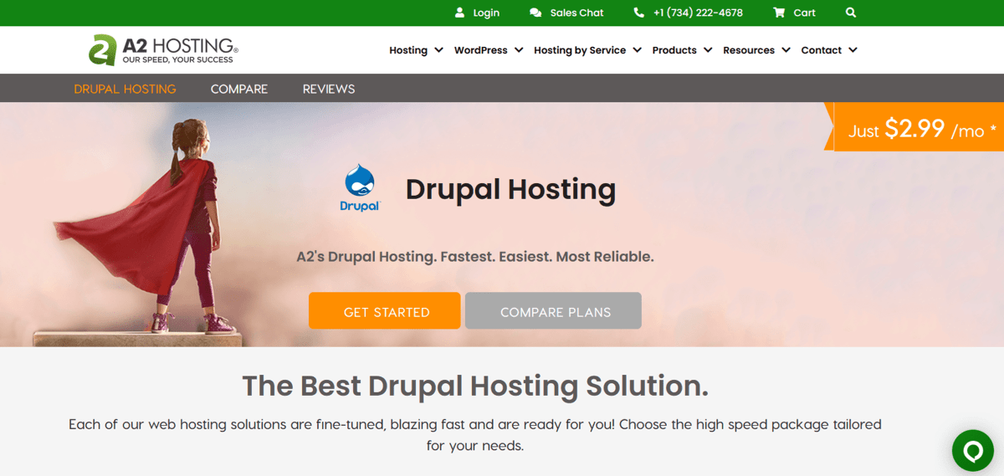
Task: Expand the WordPress menu chevron
Action: click(519, 50)
